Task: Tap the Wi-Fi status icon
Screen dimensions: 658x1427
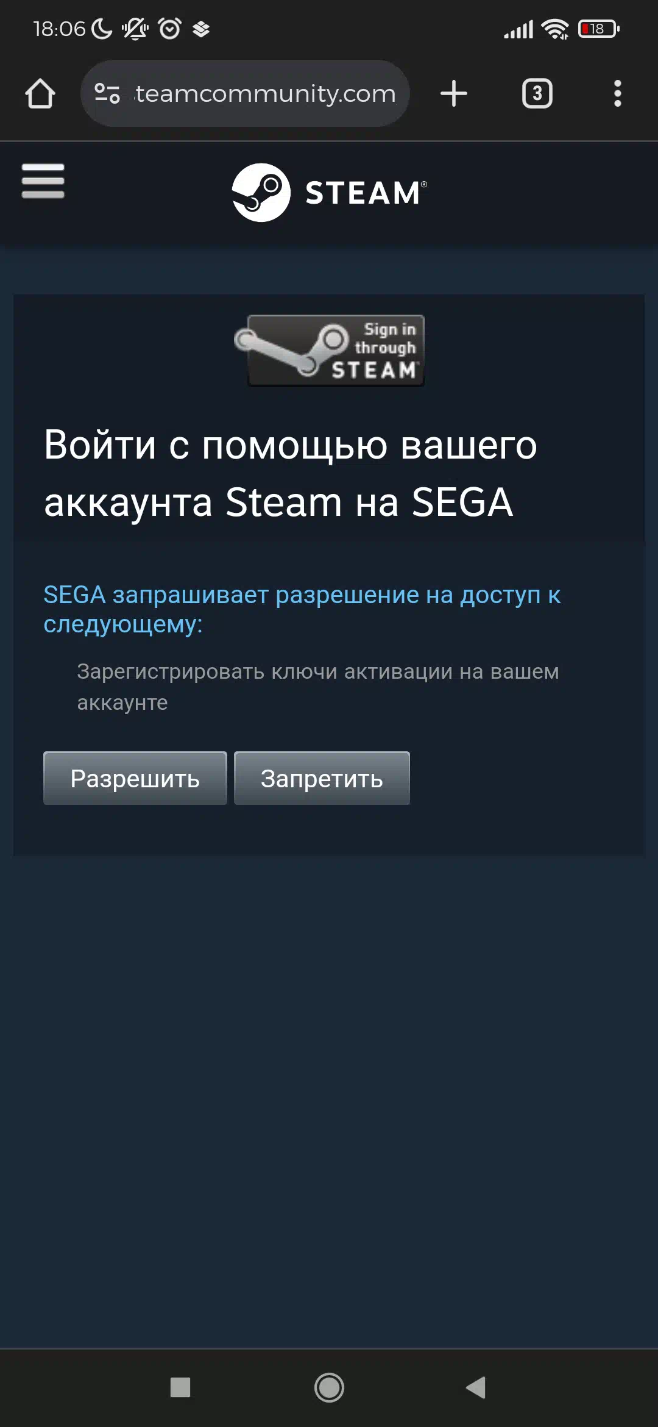Action: [554, 29]
